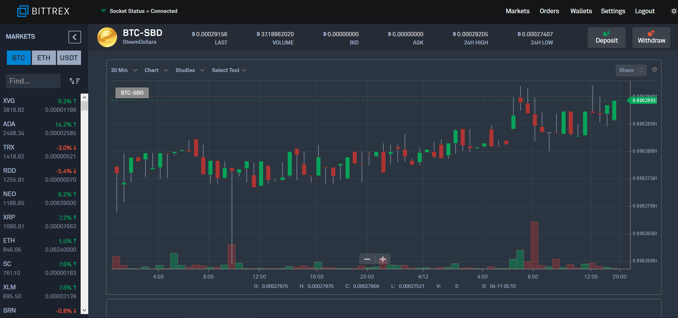The height and width of the screenshot is (318, 678).
Task: Select the USDT market tab
Action: (69, 58)
